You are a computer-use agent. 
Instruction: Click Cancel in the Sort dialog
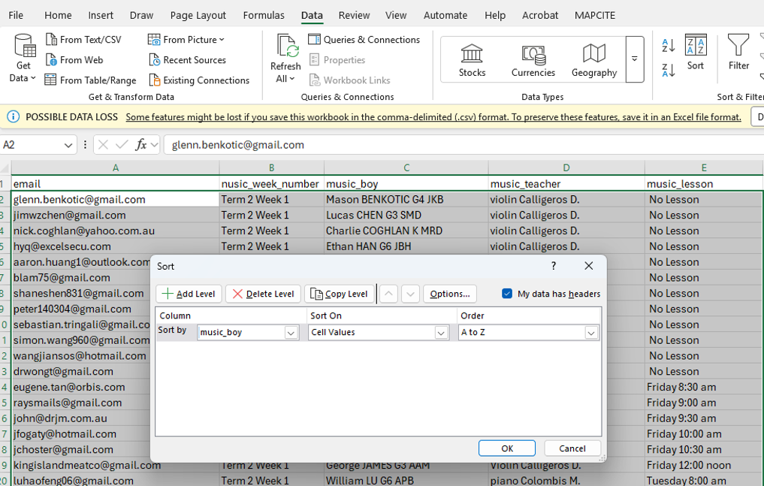[572, 448]
